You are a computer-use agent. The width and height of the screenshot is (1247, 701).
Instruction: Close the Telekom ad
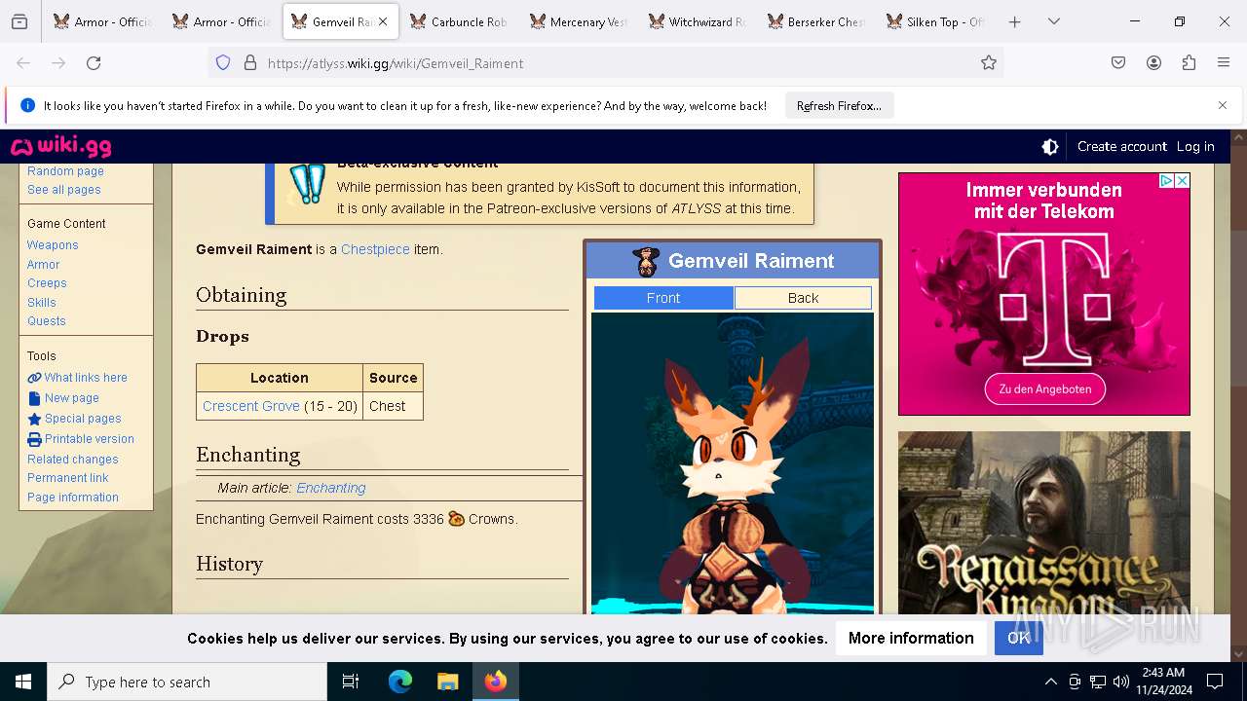pyautogui.click(x=1182, y=180)
